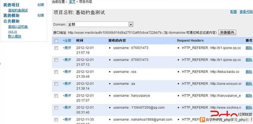
Task: Click the 安装插件 button
Action: click(x=227, y=33)
